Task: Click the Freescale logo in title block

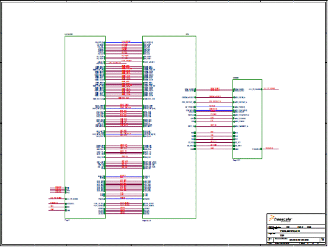Action: click(280, 219)
